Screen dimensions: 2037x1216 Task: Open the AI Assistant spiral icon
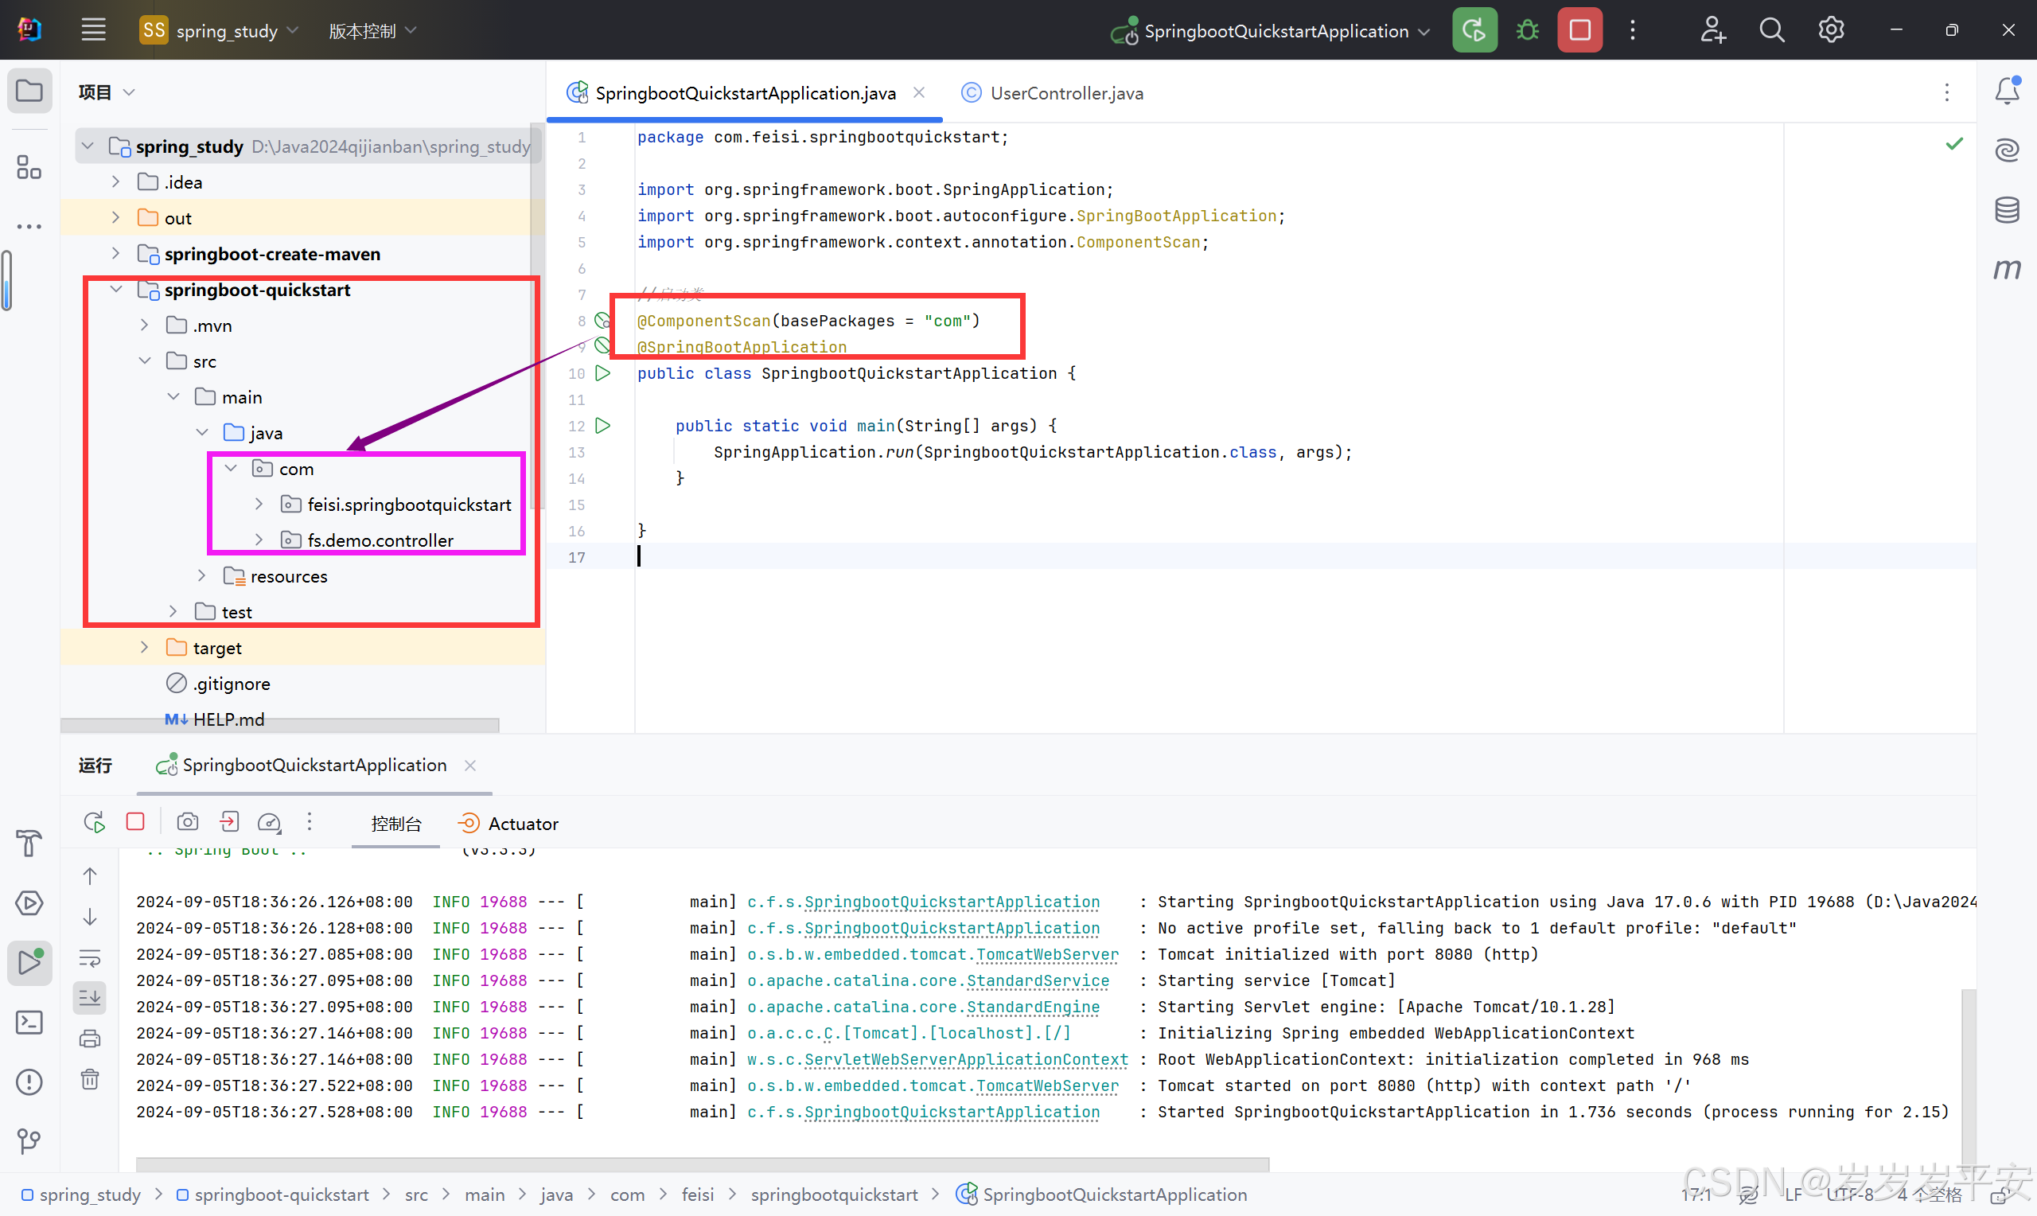click(2007, 150)
